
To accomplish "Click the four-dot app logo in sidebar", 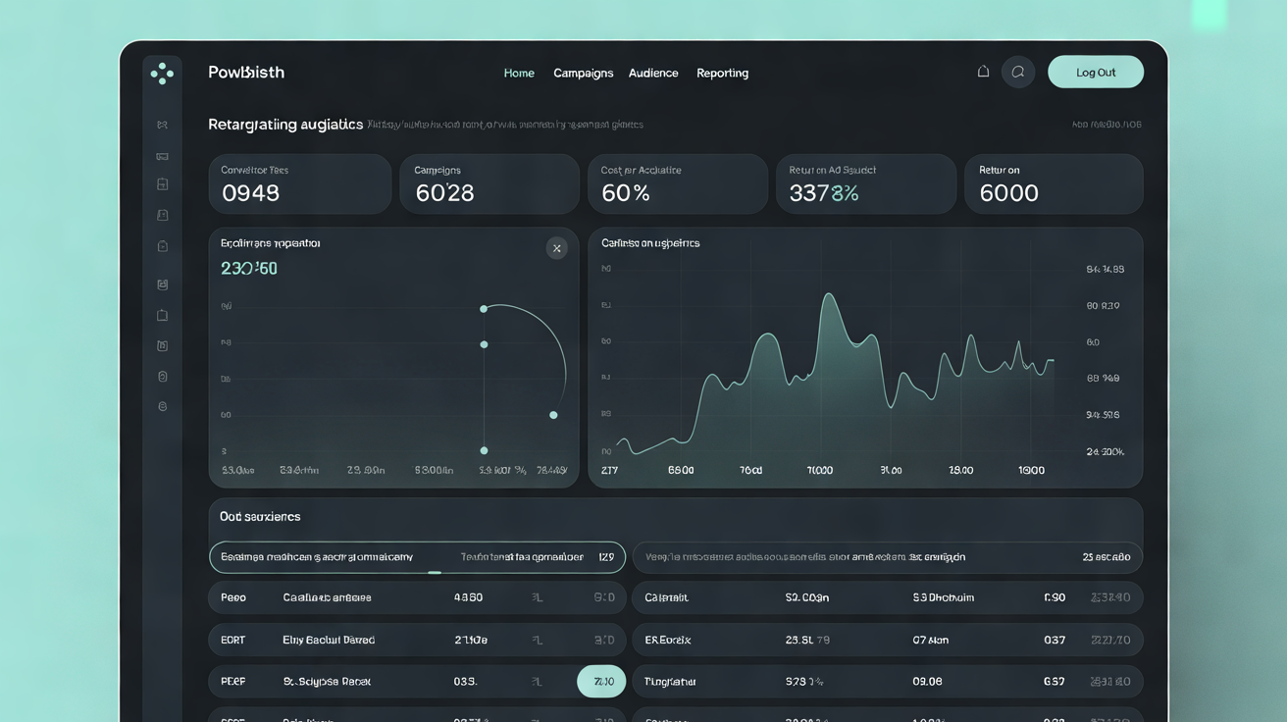I will [162, 73].
